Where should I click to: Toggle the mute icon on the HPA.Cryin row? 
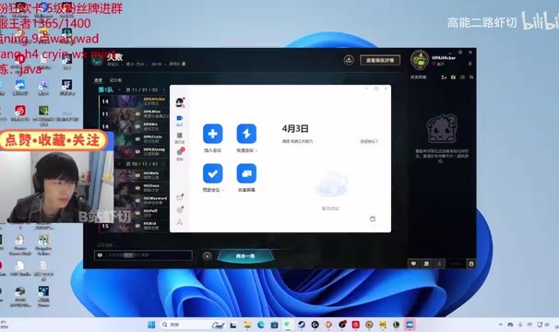(137, 139)
